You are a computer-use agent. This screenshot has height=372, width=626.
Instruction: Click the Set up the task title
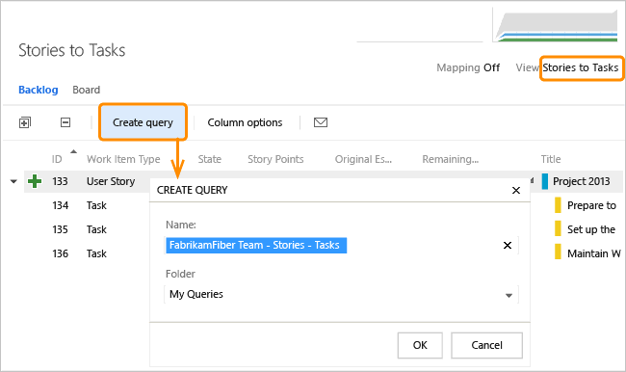pyautogui.click(x=591, y=229)
